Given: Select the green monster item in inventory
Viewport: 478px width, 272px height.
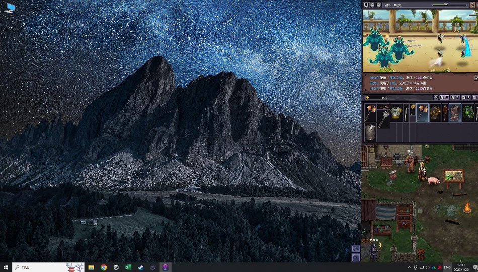Looking at the screenshot, I should click(468, 113).
